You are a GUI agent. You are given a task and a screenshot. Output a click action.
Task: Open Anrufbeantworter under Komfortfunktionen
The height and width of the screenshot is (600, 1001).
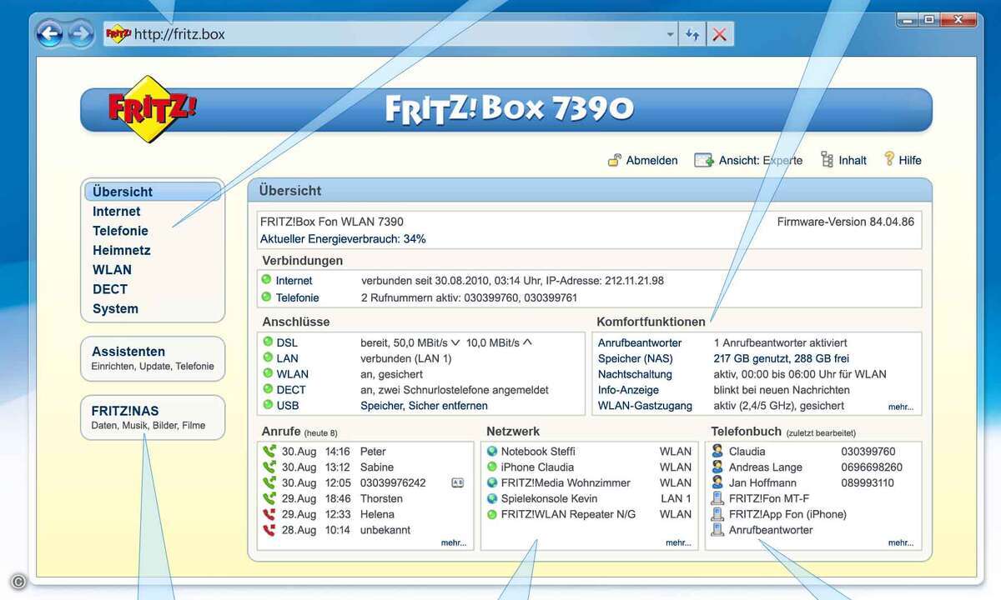click(x=640, y=342)
